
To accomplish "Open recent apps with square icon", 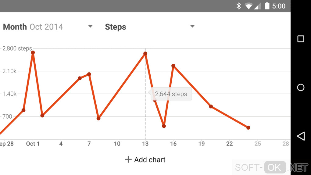I will (301, 39).
